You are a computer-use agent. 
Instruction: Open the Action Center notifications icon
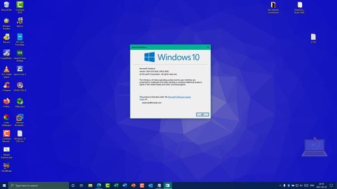(x=331, y=185)
